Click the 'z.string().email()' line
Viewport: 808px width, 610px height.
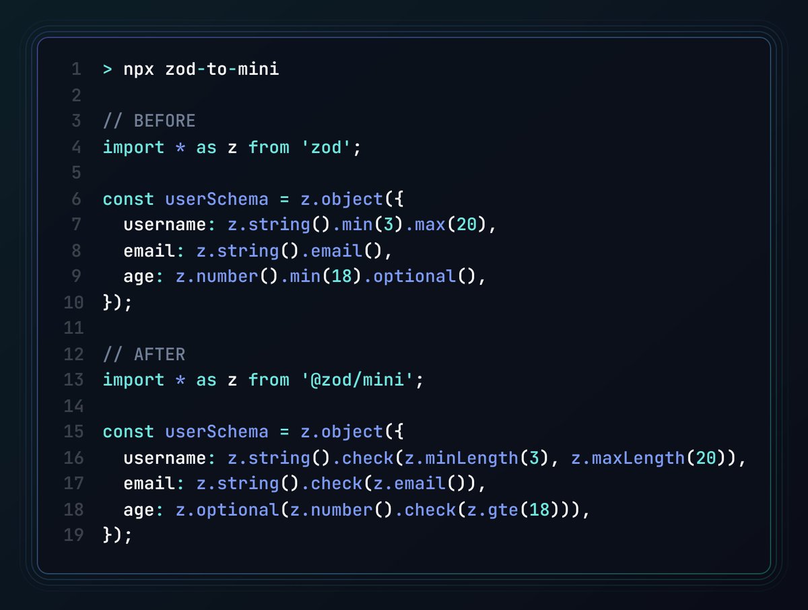(x=258, y=251)
